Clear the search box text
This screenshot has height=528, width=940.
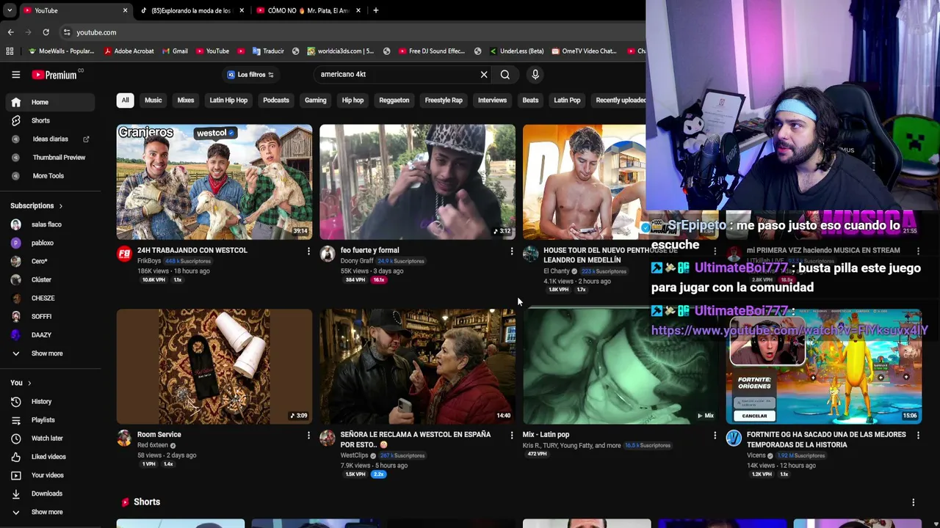[x=484, y=74]
